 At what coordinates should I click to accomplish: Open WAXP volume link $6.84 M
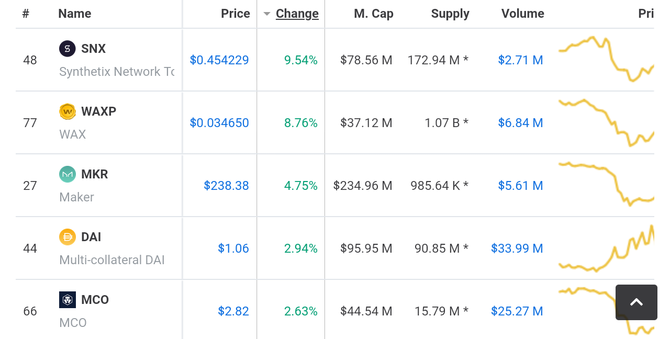pyautogui.click(x=520, y=123)
